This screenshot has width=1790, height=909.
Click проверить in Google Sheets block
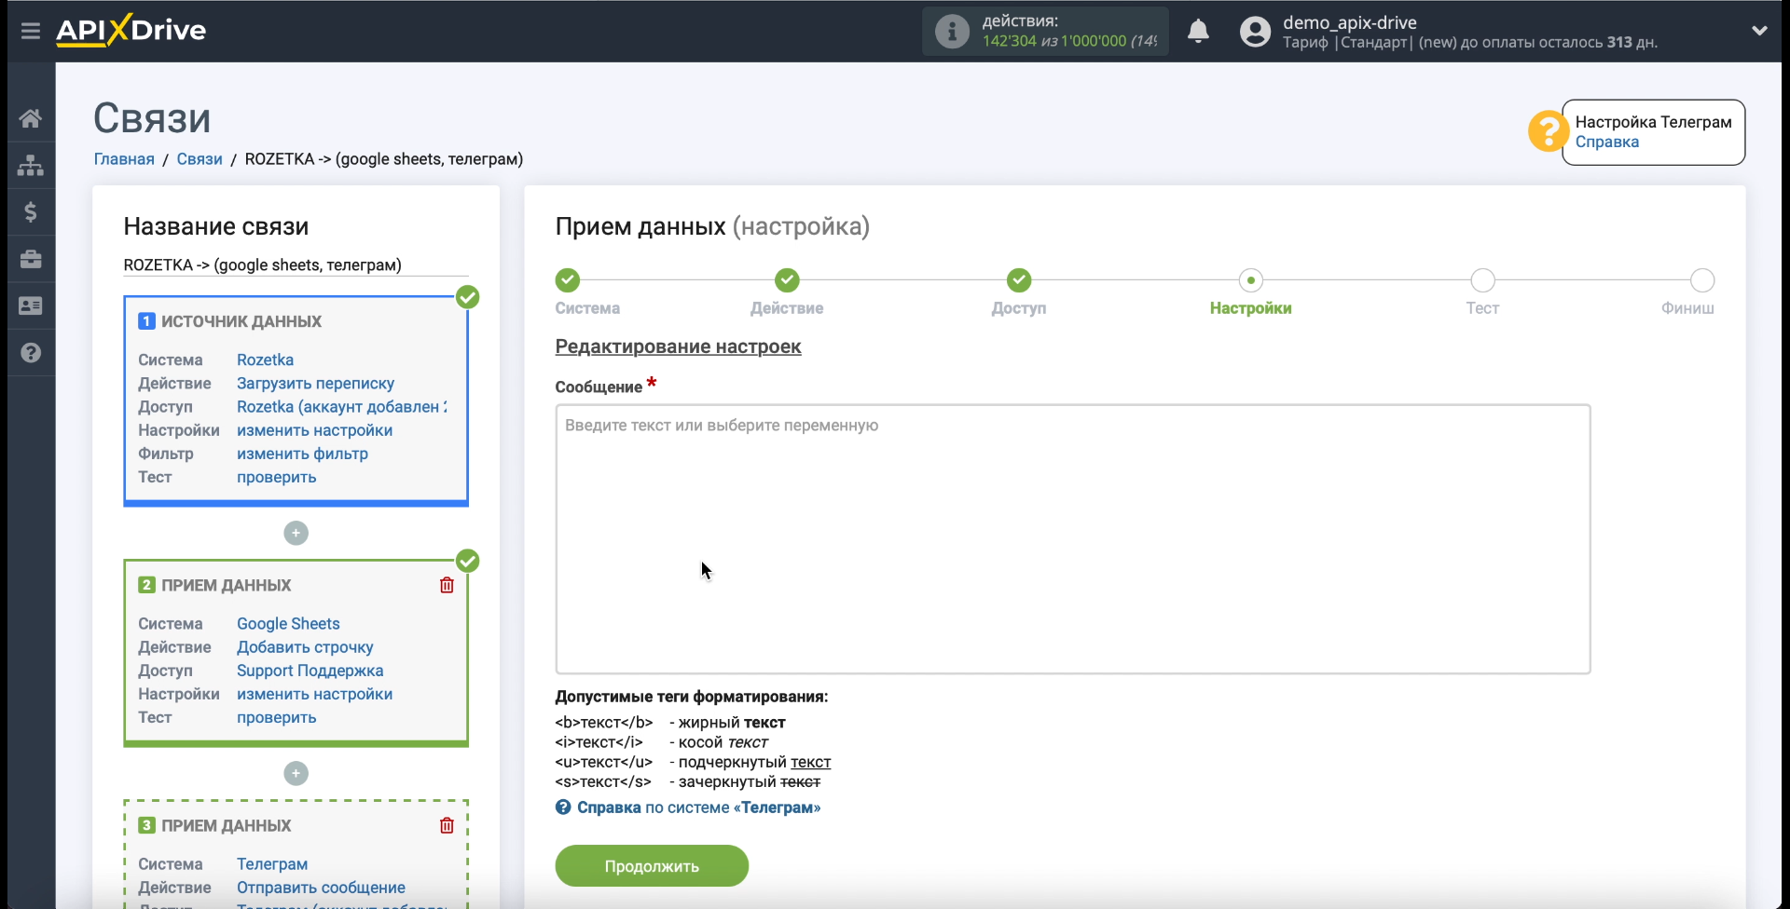click(276, 717)
